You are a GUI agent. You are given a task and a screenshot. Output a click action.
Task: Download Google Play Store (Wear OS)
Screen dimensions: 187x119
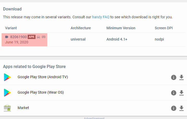[x=182, y=93]
